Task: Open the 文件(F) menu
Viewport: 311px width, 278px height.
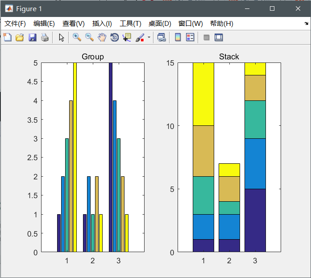Action: [15, 24]
